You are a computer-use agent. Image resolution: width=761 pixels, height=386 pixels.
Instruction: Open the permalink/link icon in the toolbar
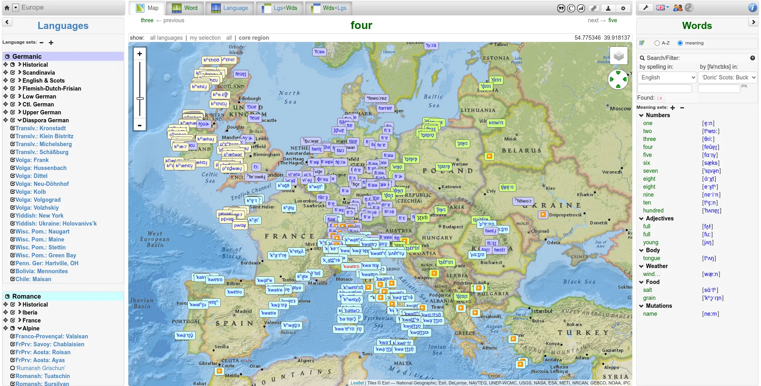pos(594,8)
